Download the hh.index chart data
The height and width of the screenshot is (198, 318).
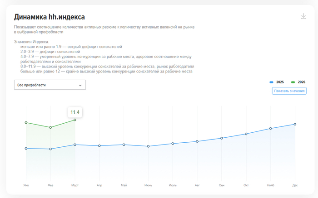pyautogui.click(x=303, y=16)
